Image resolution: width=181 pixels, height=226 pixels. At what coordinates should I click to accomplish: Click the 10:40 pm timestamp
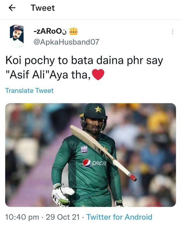point(22,217)
